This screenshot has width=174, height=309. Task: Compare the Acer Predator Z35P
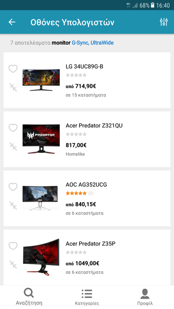click(13, 264)
